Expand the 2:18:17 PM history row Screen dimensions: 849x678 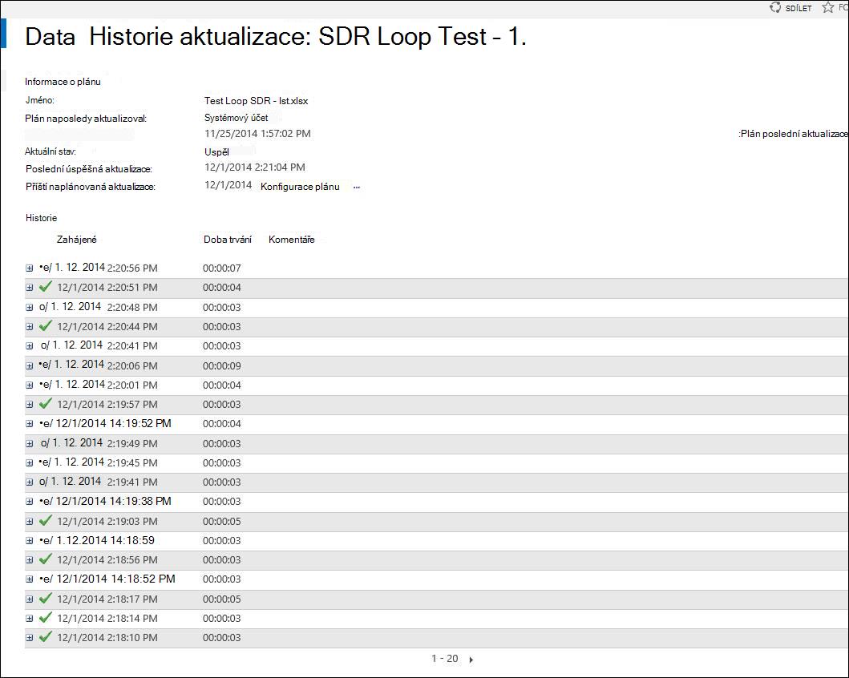[29, 599]
